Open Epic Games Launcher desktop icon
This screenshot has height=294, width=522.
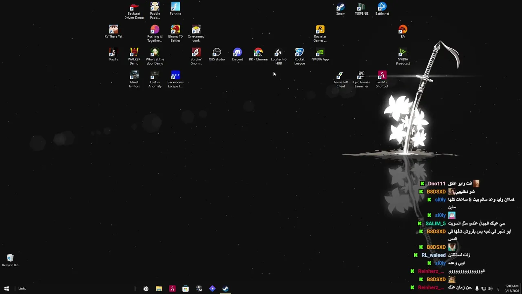click(x=361, y=80)
